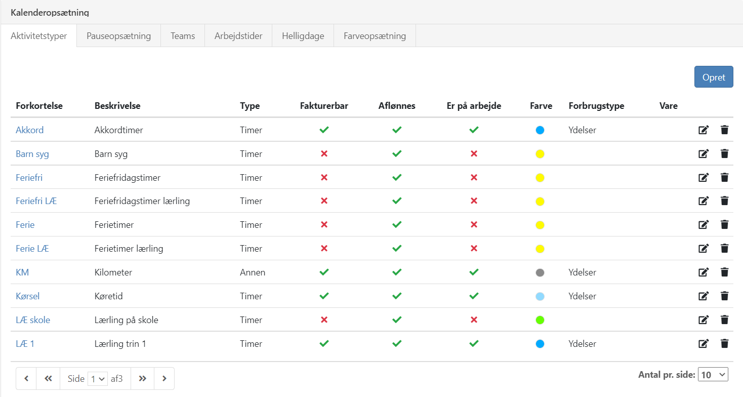Open the Helligdage tab
This screenshot has width=743, height=397.
(x=303, y=36)
